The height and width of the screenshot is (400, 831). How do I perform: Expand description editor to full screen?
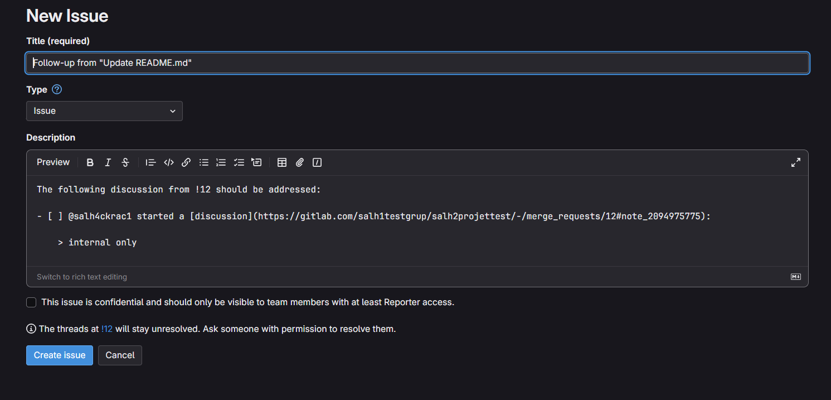click(795, 162)
